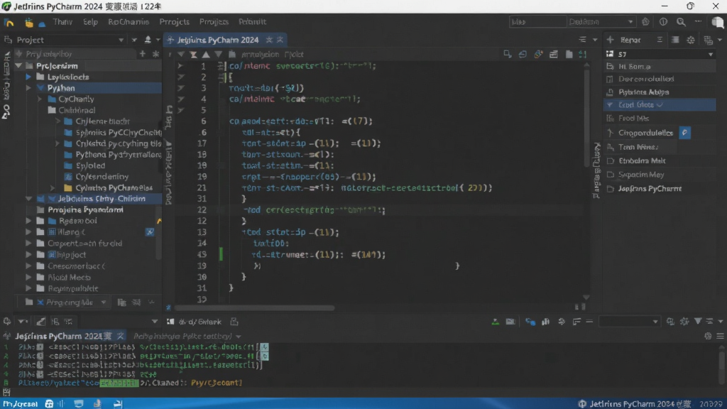Viewport: 727px width, 409px height.
Task: Open the RoCharnie menu
Action: [x=129, y=22]
